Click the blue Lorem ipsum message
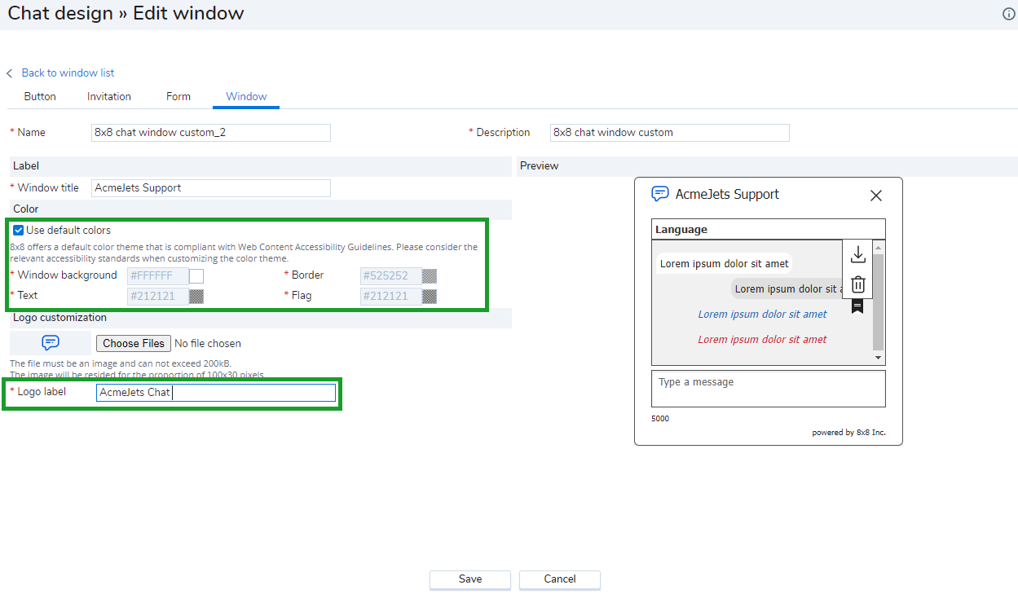This screenshot has height=603, width=1018. tap(762, 315)
